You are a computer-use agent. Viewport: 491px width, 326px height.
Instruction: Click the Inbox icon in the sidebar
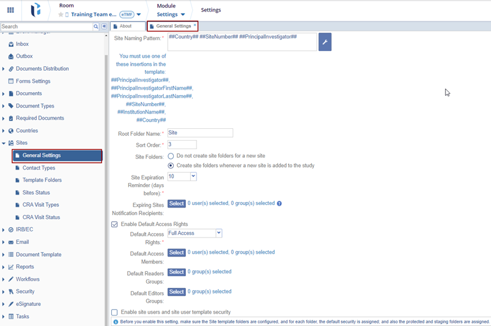pos(11,44)
